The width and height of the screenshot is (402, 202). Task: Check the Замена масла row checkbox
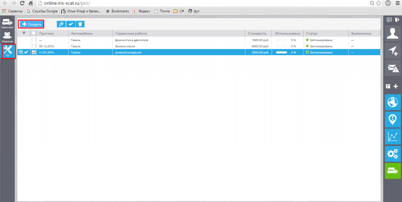[34, 46]
